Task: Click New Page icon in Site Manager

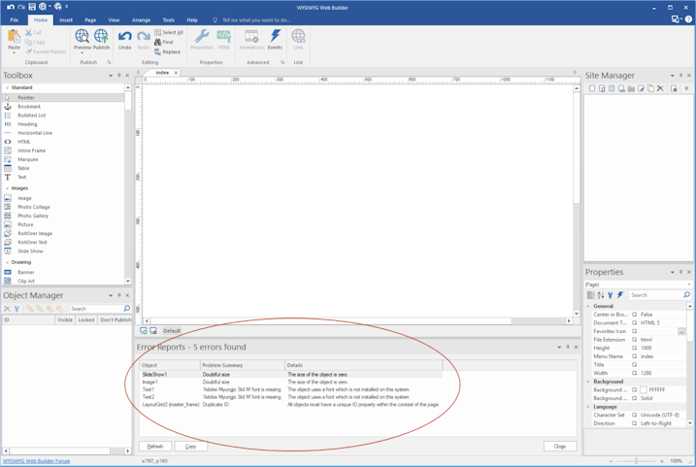Action: [x=592, y=88]
